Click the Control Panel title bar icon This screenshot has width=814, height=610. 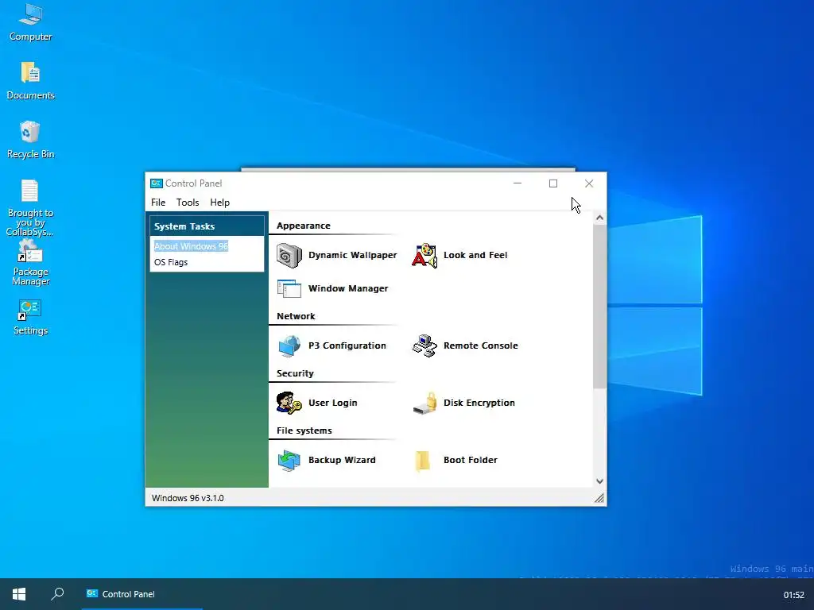[157, 183]
